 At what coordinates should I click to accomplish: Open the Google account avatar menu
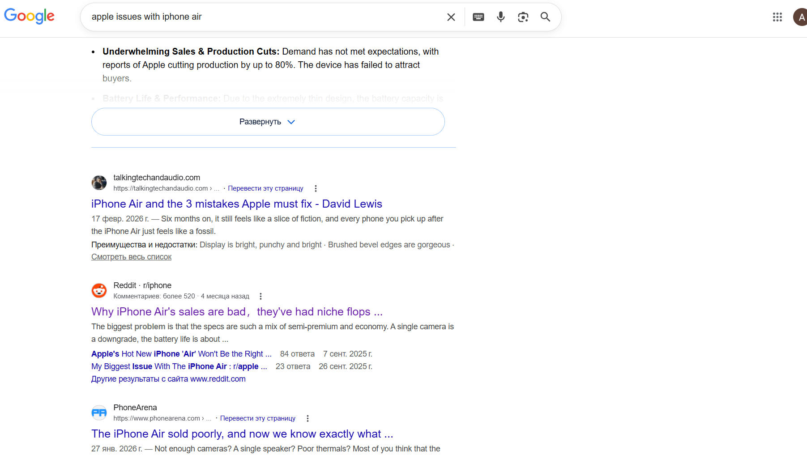coord(800,17)
